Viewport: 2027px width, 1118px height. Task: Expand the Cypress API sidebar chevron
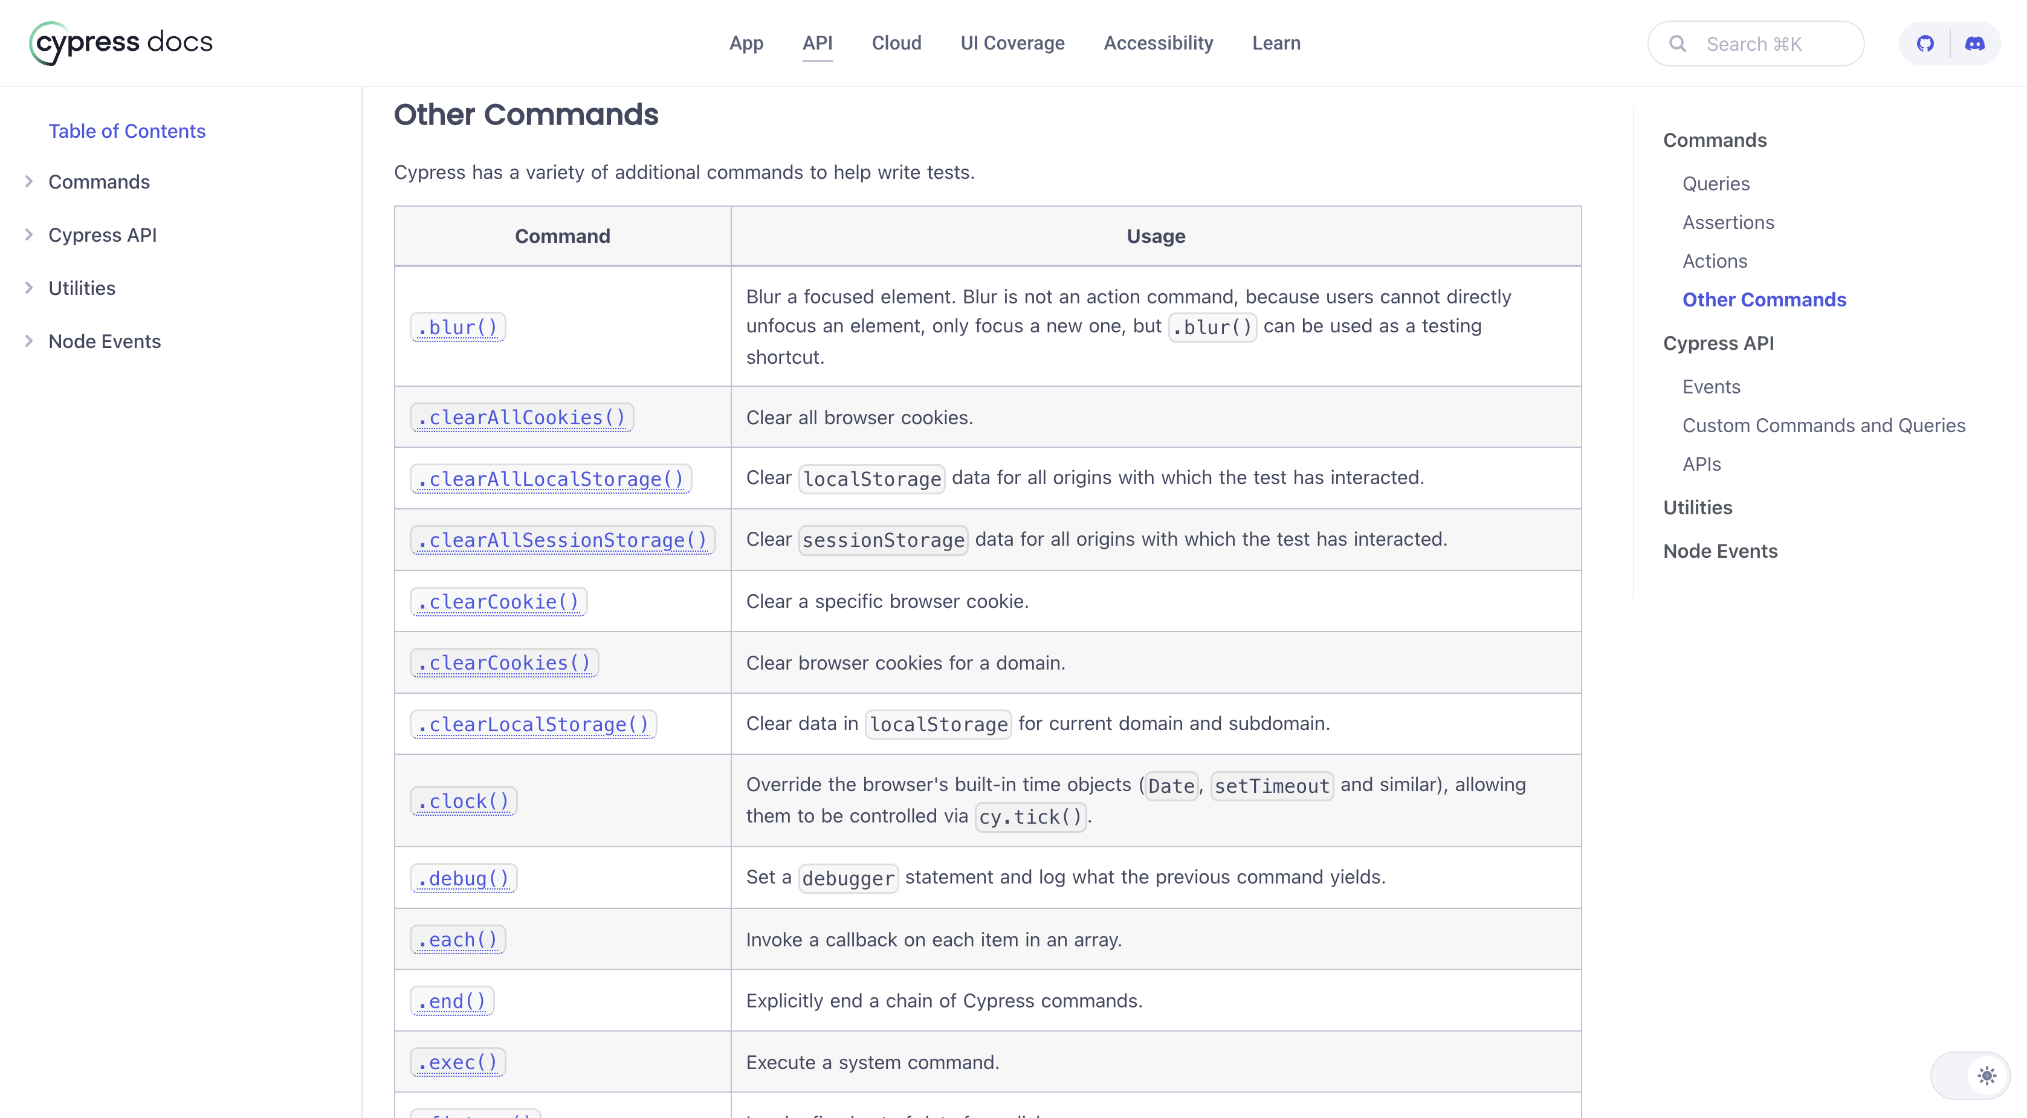pos(29,234)
